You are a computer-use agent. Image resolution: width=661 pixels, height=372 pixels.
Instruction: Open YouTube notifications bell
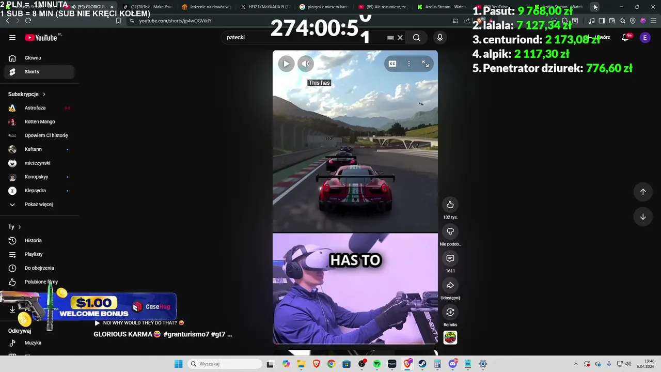(625, 37)
